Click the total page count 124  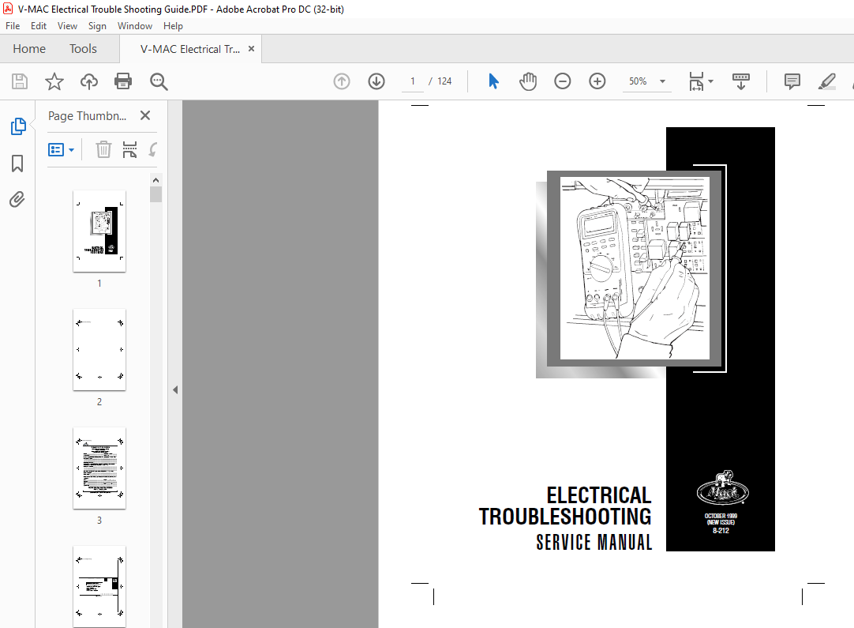click(x=444, y=81)
